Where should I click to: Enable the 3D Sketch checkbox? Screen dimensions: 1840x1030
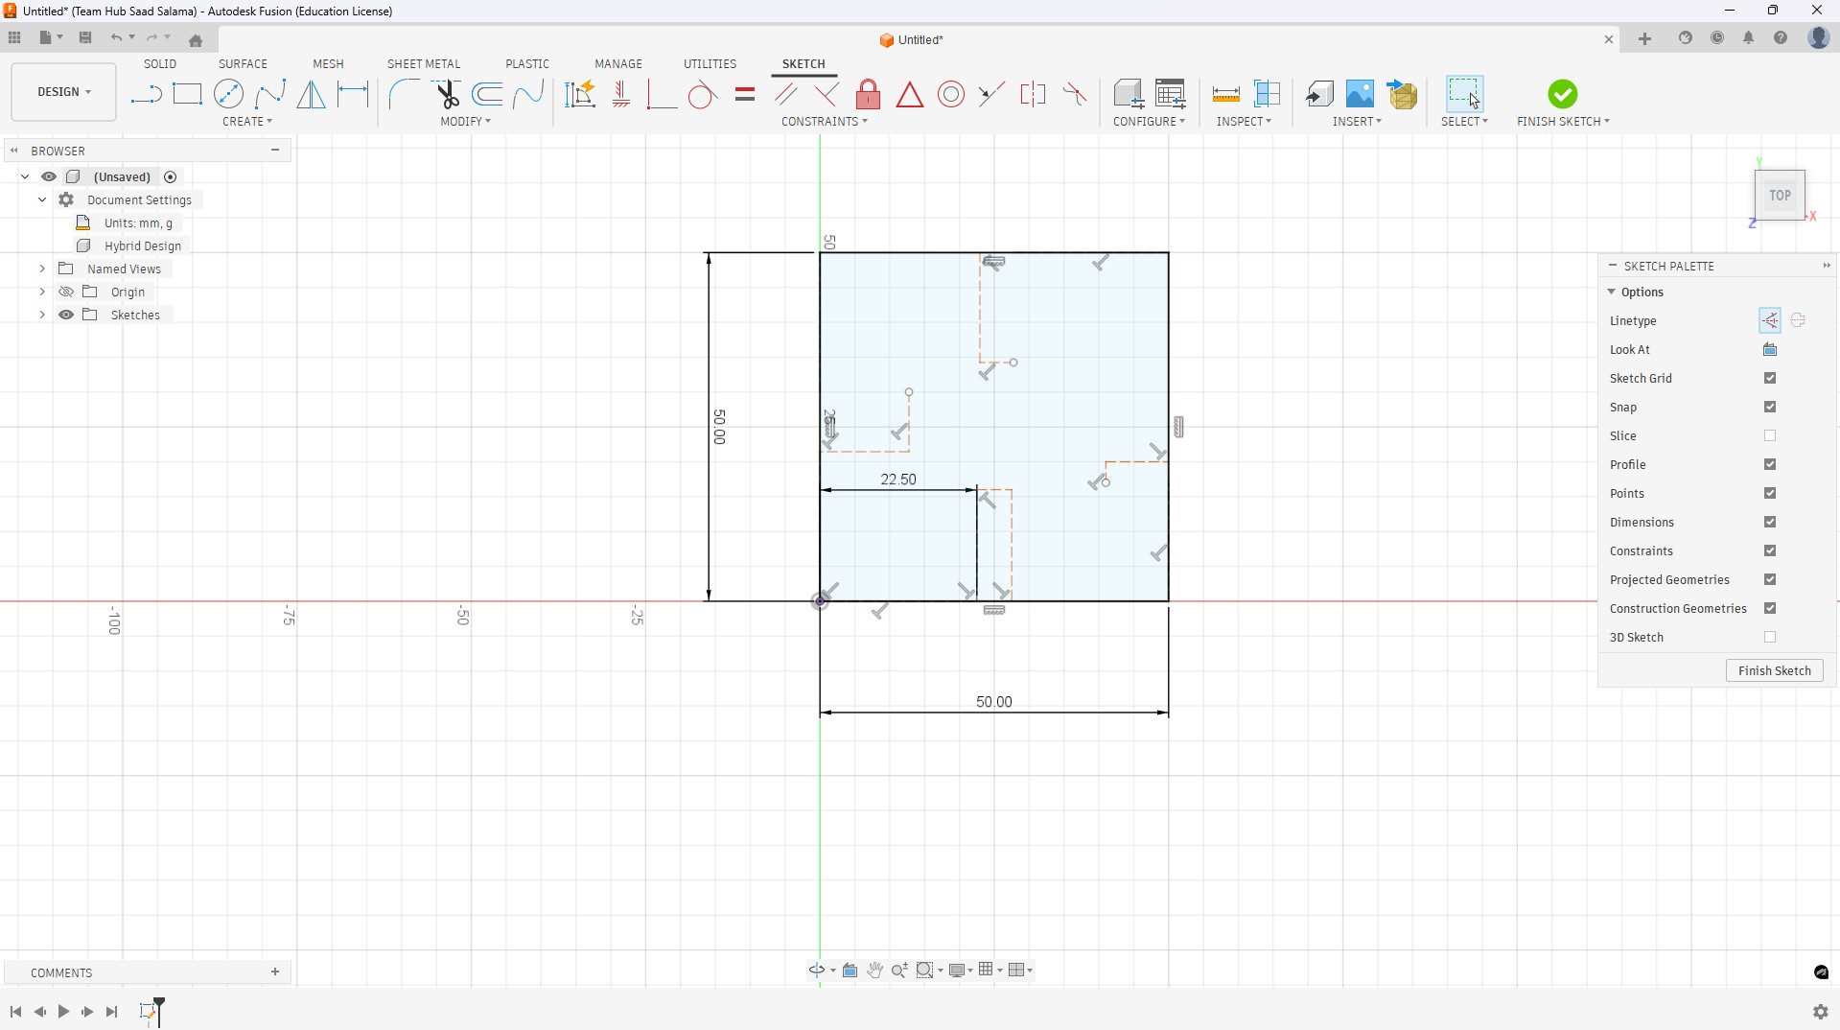[1770, 637]
